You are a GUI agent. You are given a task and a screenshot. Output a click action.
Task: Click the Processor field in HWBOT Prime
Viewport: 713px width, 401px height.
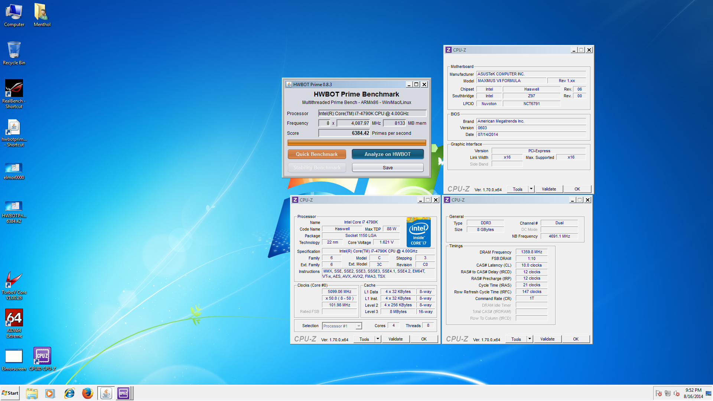click(372, 114)
